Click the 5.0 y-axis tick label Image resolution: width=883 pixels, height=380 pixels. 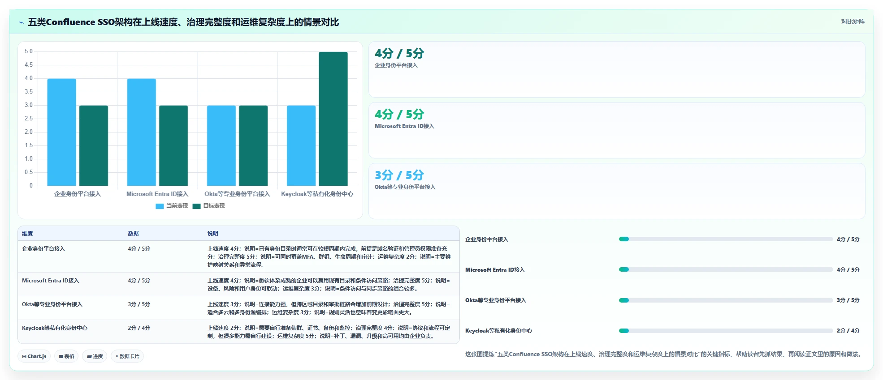tap(29, 51)
